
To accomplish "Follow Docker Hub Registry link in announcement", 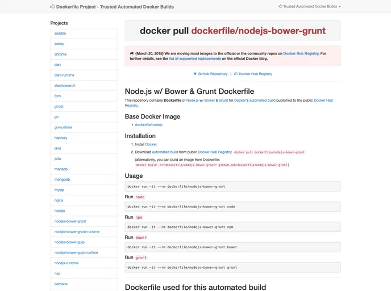I will point(301,53).
